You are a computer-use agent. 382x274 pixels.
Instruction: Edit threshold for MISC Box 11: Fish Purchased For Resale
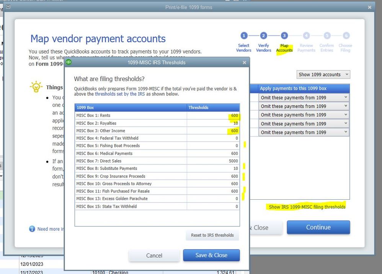pyautogui.click(x=213, y=191)
